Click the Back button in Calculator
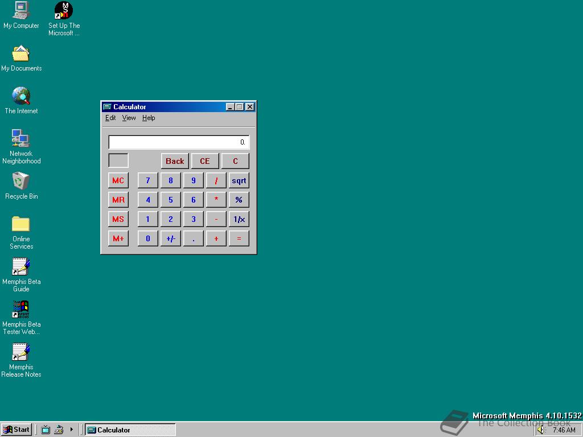Screen dimensions: 583x437 coord(175,161)
